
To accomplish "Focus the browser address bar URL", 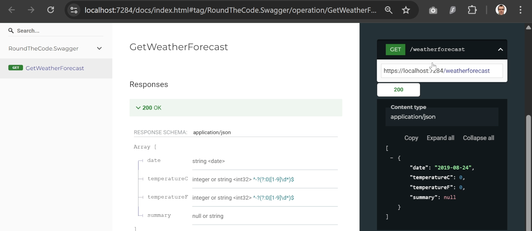I will (x=230, y=10).
